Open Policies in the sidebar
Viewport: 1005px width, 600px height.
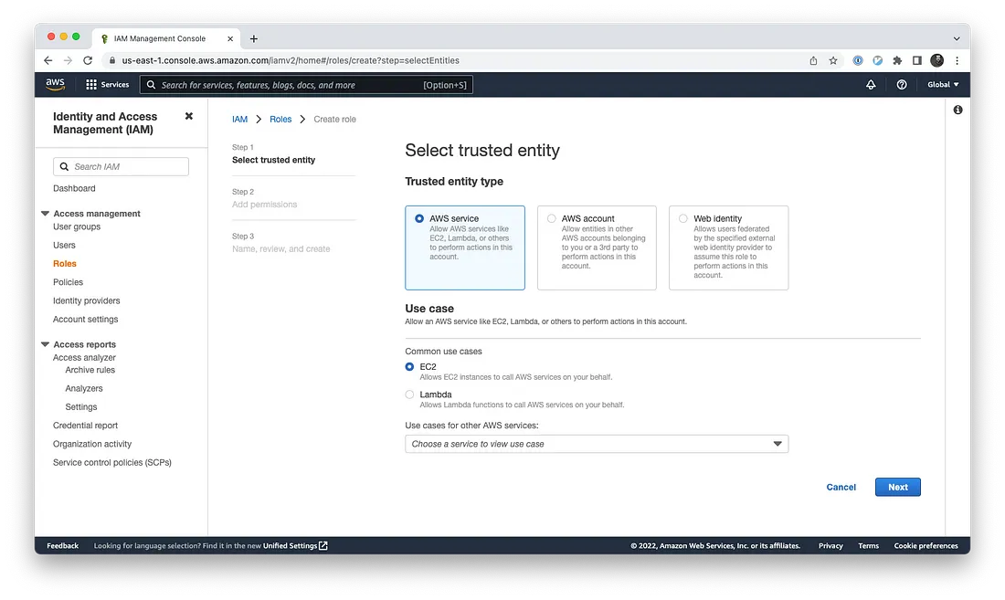coord(68,282)
